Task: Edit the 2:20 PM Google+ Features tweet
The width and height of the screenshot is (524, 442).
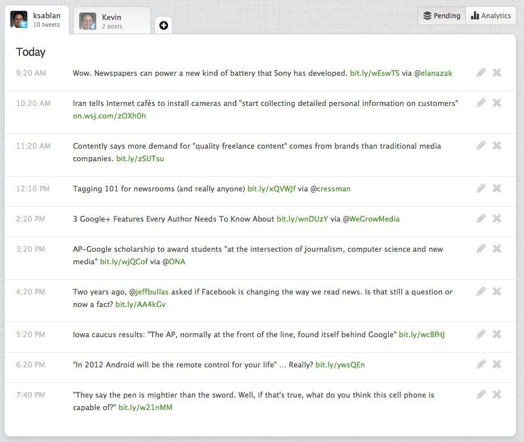Action: pyautogui.click(x=481, y=218)
